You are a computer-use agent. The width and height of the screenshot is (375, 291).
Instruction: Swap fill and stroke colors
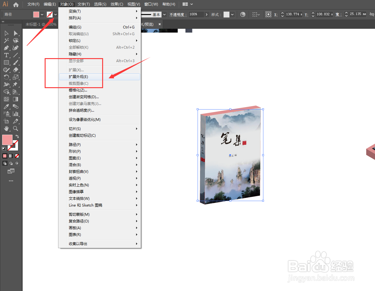[x=17, y=136]
